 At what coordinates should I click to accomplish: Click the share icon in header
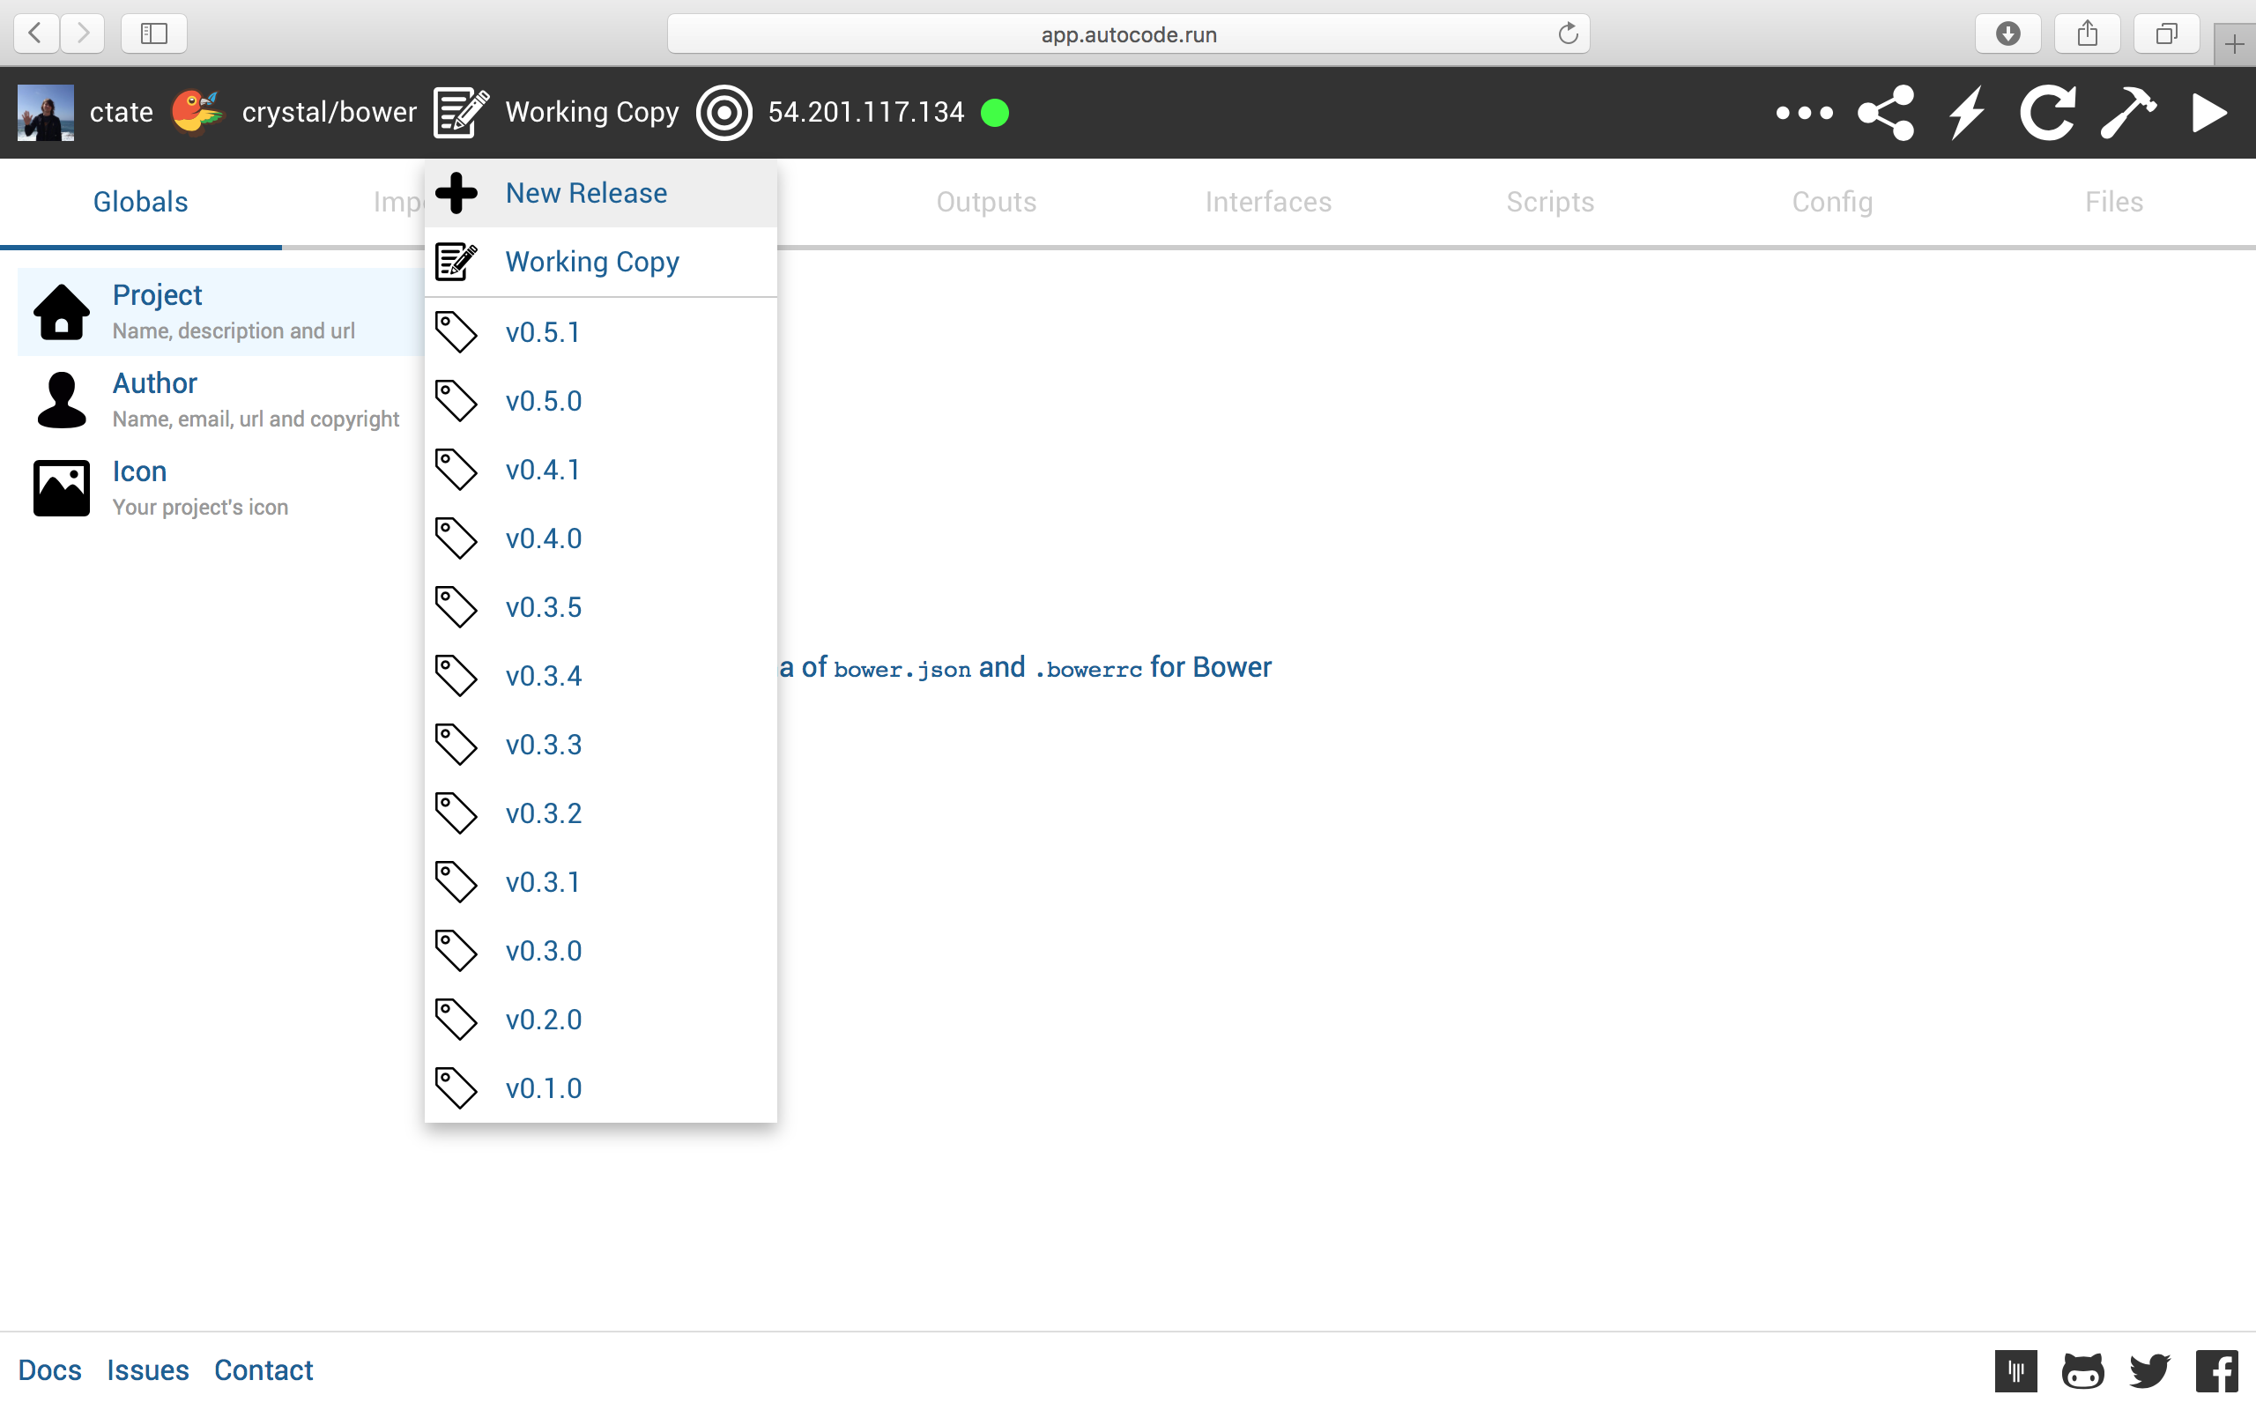coord(1885,113)
